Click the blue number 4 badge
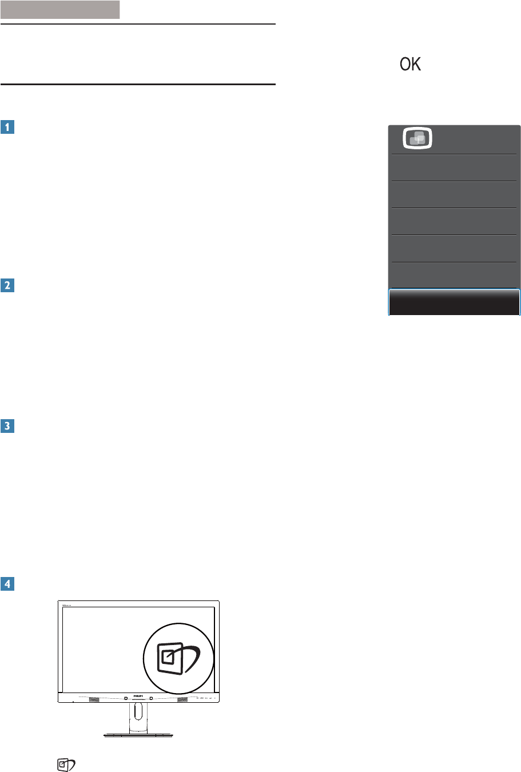The image size is (521, 772). (7, 584)
